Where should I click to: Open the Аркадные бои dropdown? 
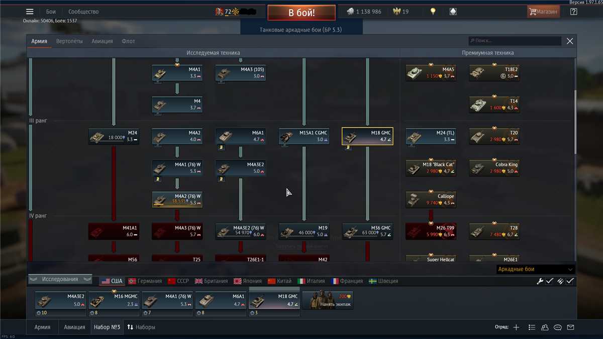(x=535, y=270)
